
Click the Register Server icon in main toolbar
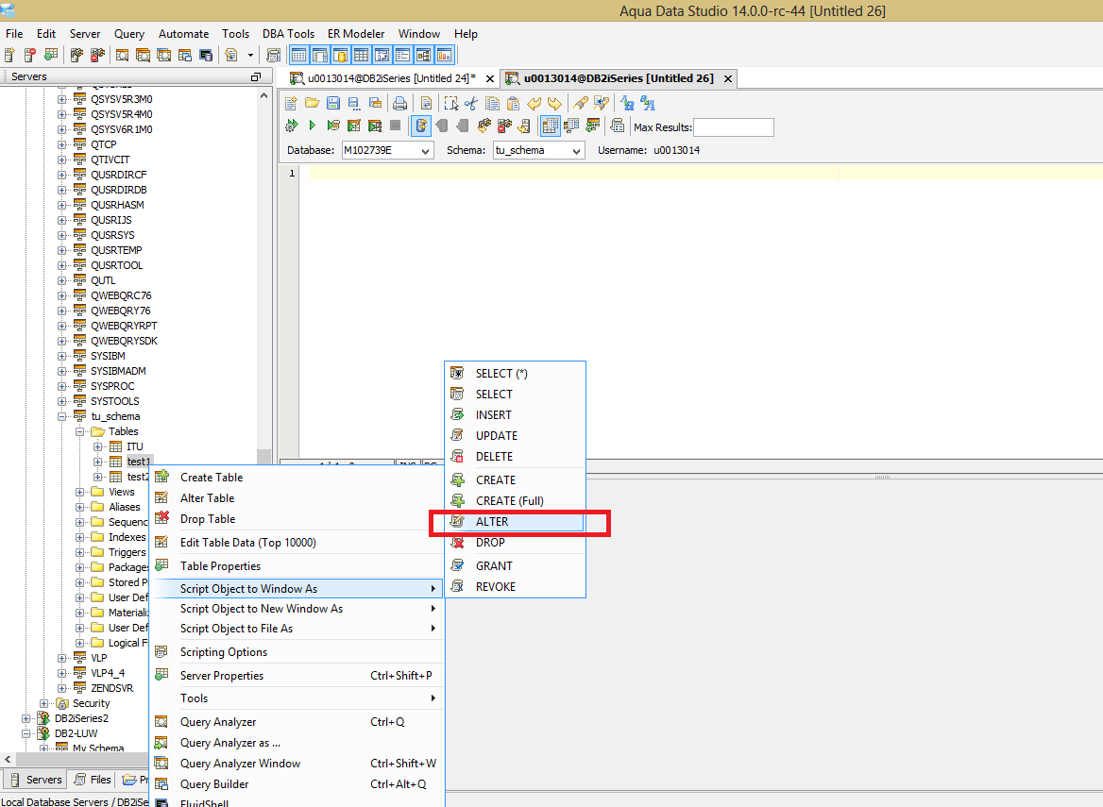click(x=9, y=55)
